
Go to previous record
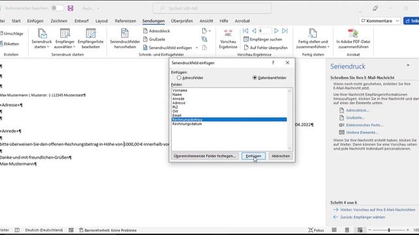pos(254,31)
